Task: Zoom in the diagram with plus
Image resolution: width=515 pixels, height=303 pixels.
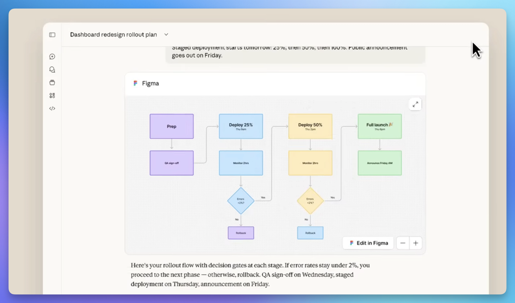Action: pyautogui.click(x=415, y=243)
